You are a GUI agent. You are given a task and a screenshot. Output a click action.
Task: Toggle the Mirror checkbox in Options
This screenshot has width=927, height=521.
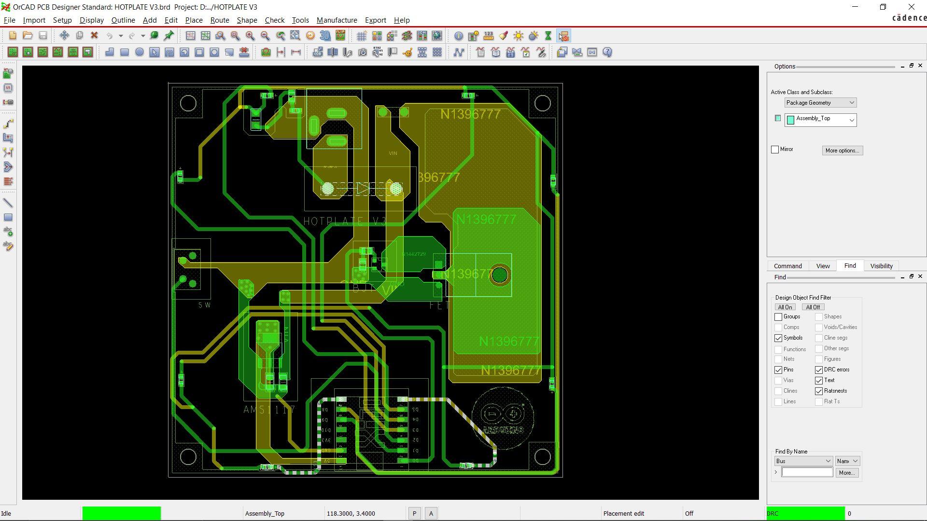(775, 150)
